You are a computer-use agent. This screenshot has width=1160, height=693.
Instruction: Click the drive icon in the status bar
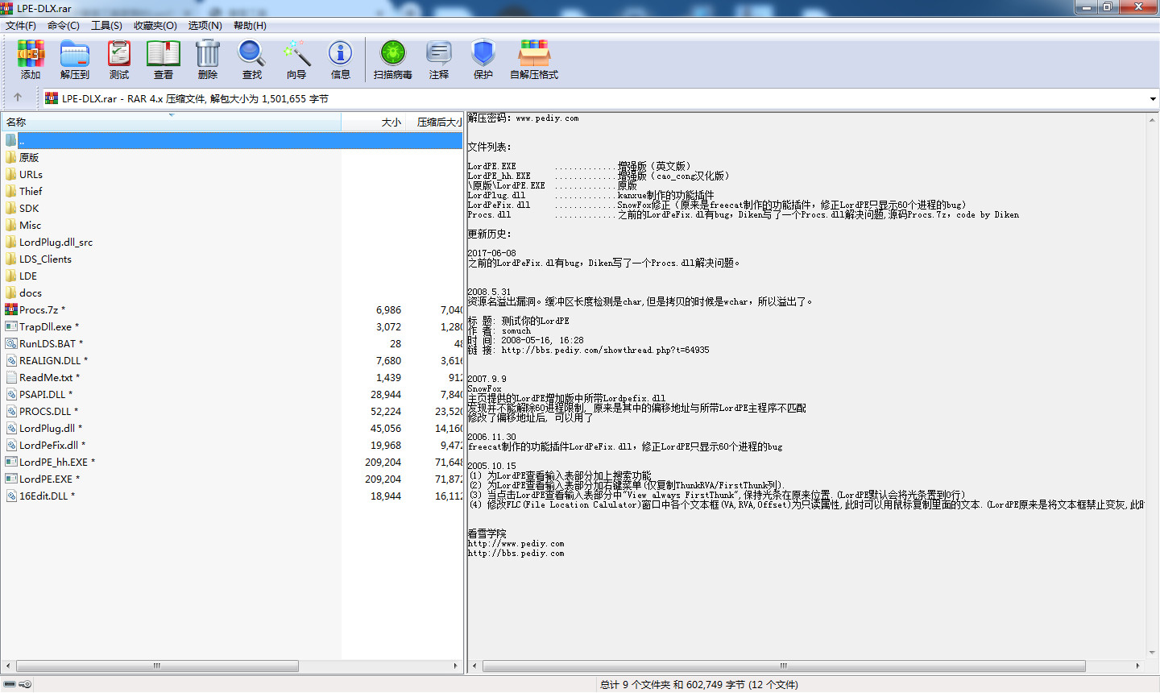(x=9, y=684)
